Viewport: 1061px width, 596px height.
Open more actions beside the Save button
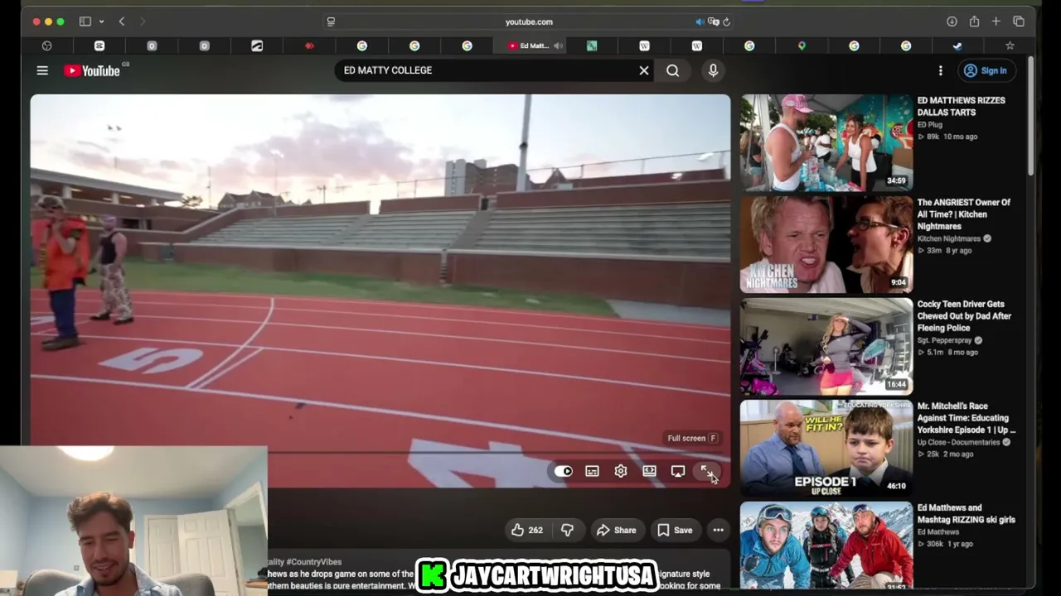tap(719, 530)
